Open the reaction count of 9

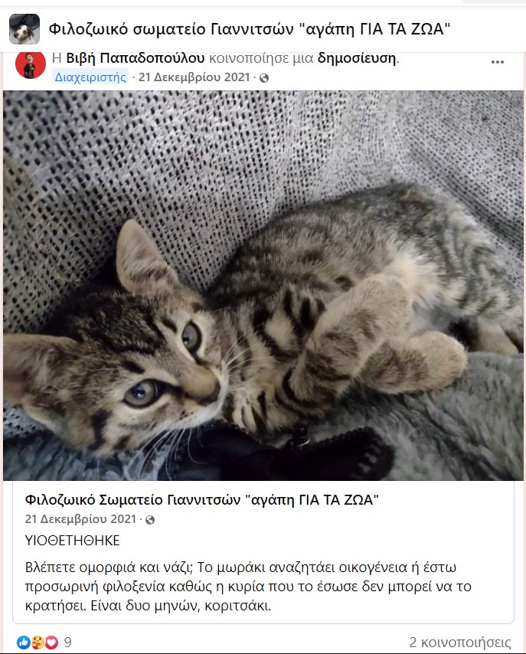(x=67, y=643)
